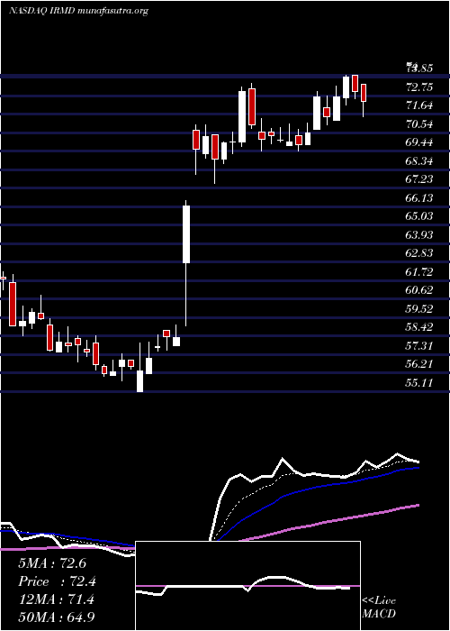This screenshot has width=450, height=631.
Task: Select the 69.44 price label
Action: [419, 142]
